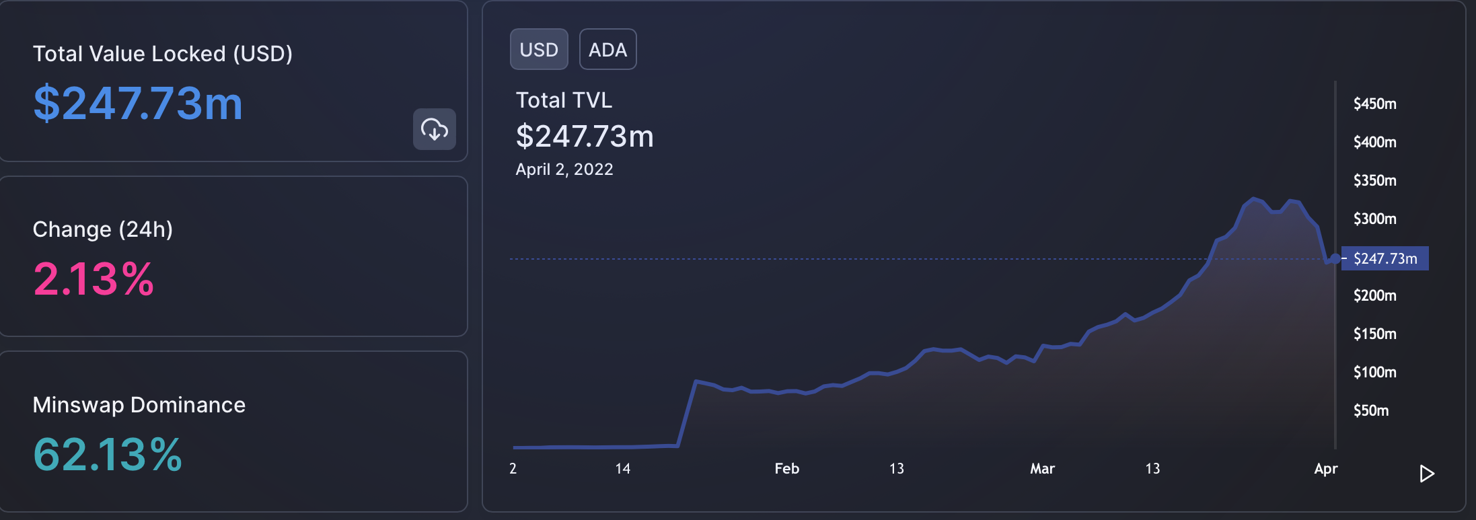The image size is (1476, 520).
Task: Click the Total TVL heading
Action: tap(564, 100)
